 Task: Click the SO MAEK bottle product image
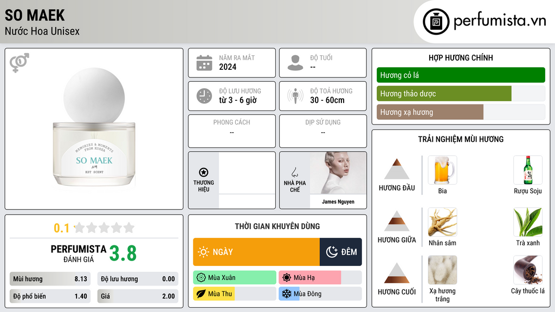click(94, 127)
